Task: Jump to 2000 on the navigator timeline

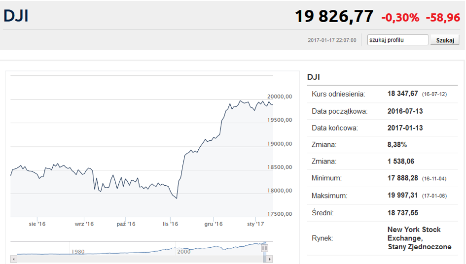Action: (183, 252)
